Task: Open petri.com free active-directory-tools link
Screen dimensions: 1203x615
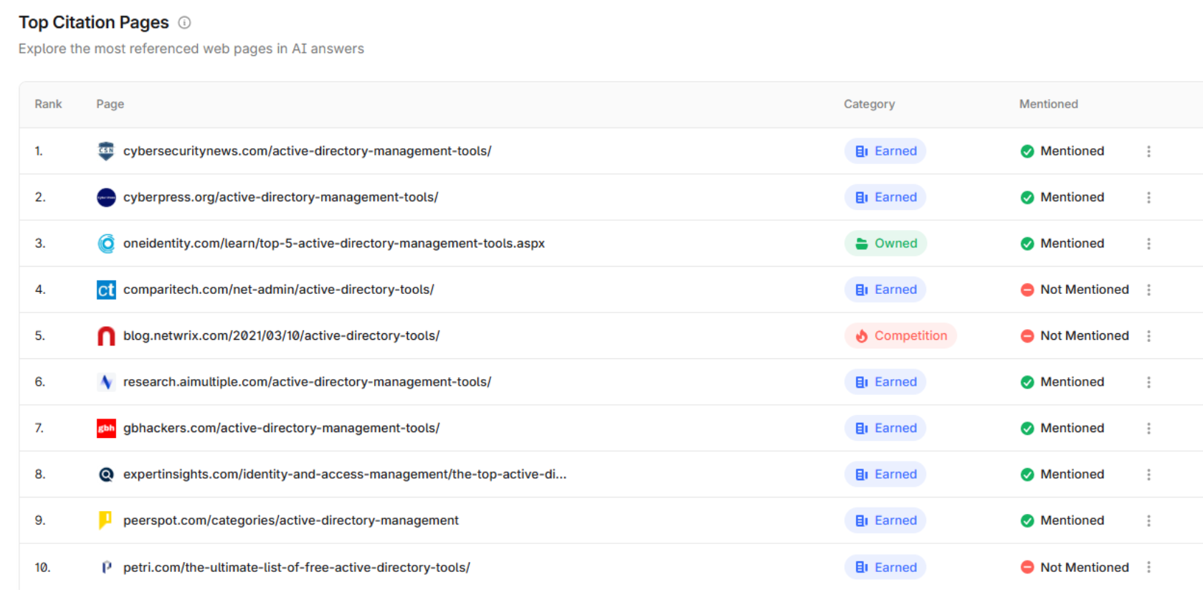Action: (296, 567)
